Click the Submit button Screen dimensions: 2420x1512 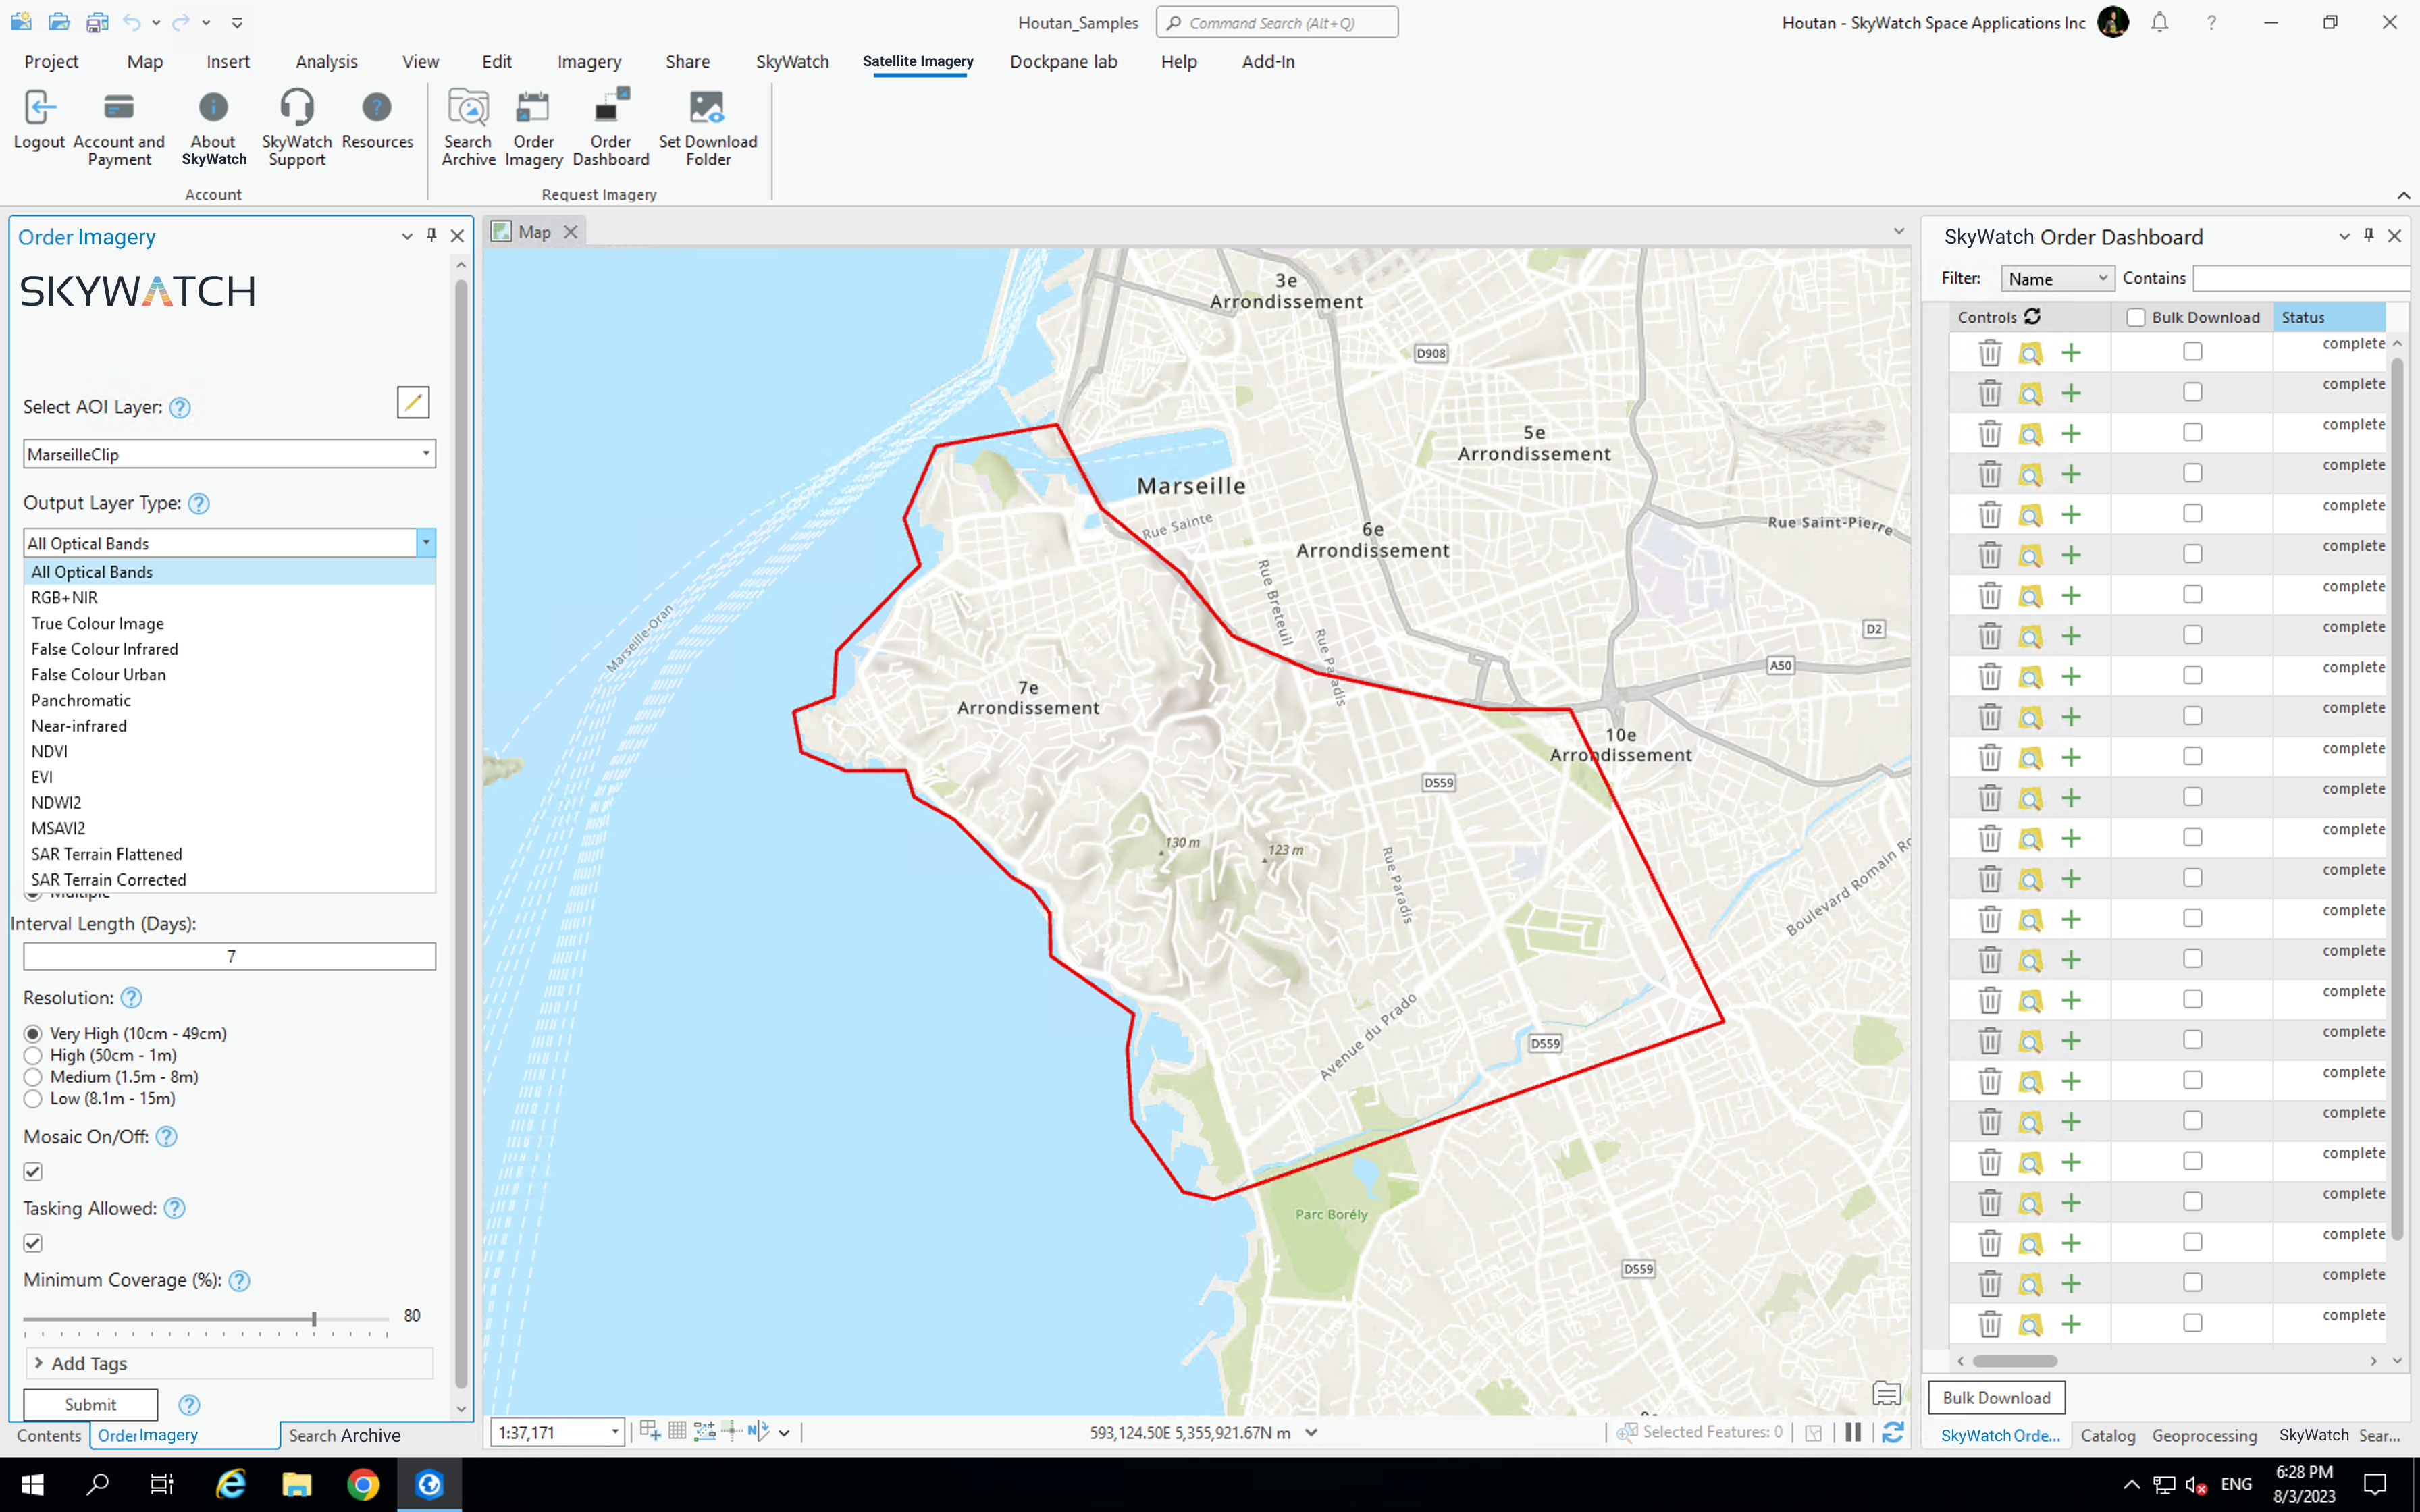[x=89, y=1404]
